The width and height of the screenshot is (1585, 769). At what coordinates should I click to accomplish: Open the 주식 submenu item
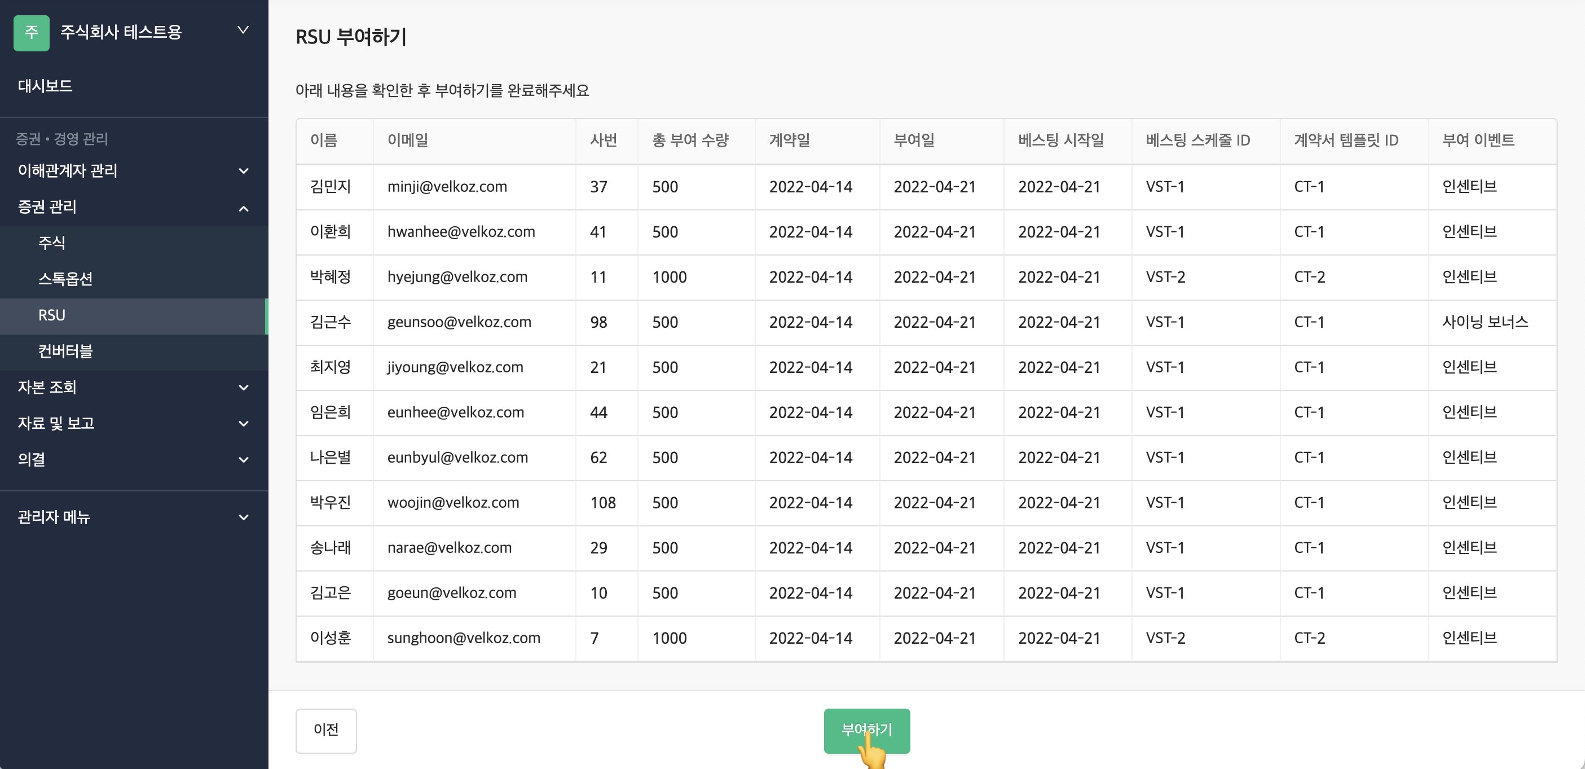pos(134,243)
